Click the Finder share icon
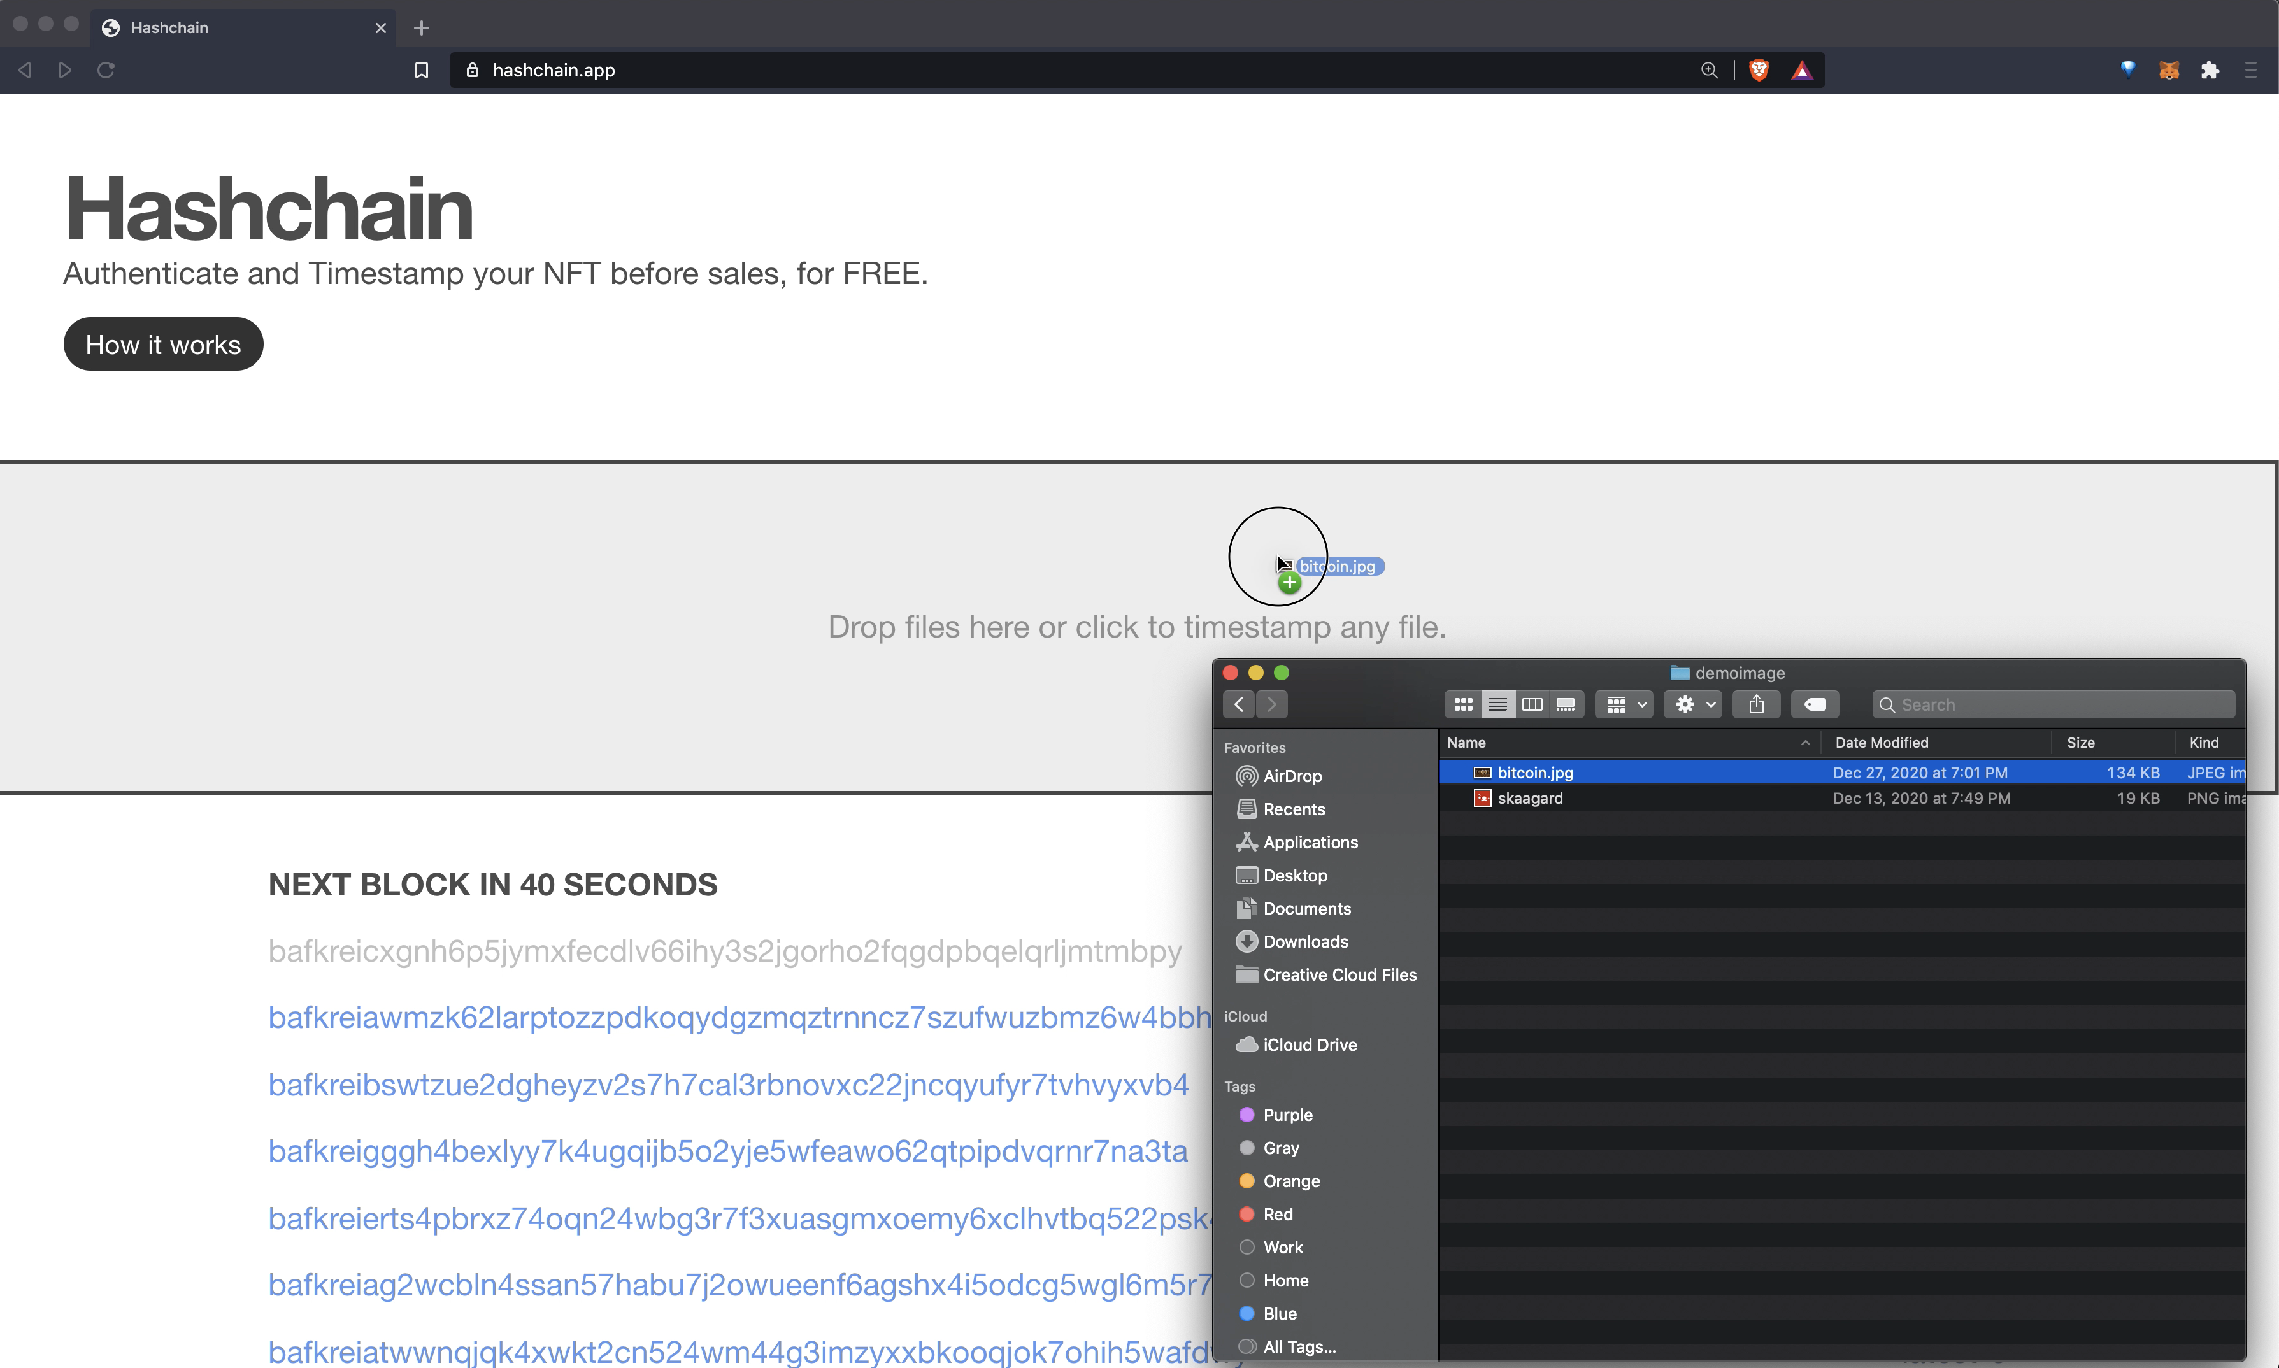Screen dimensions: 2279x1368 1756,704
